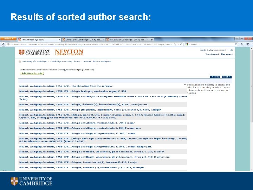Click the bookmark star in address bar
This screenshot has height=190, width=253.
tap(175, 44)
